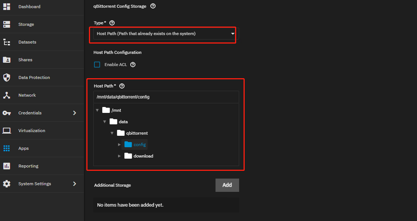Click Add for Additional Storage
The height and width of the screenshot is (221, 417).
[227, 185]
